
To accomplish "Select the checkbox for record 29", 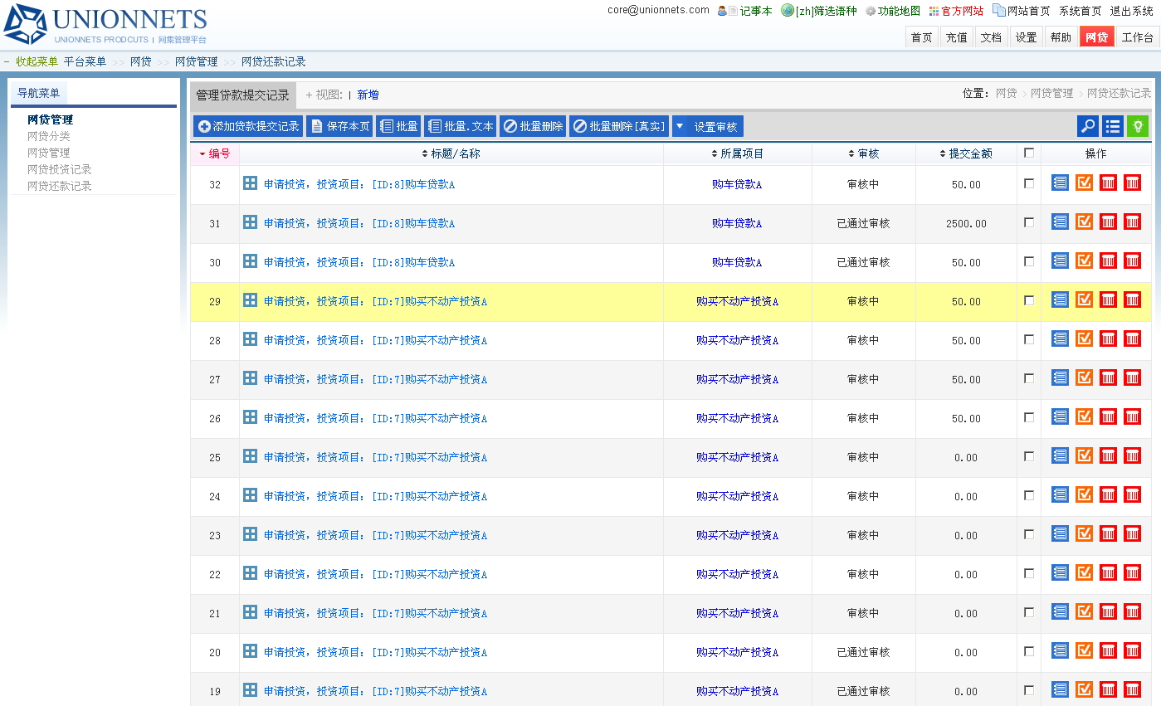I will pyautogui.click(x=1029, y=300).
